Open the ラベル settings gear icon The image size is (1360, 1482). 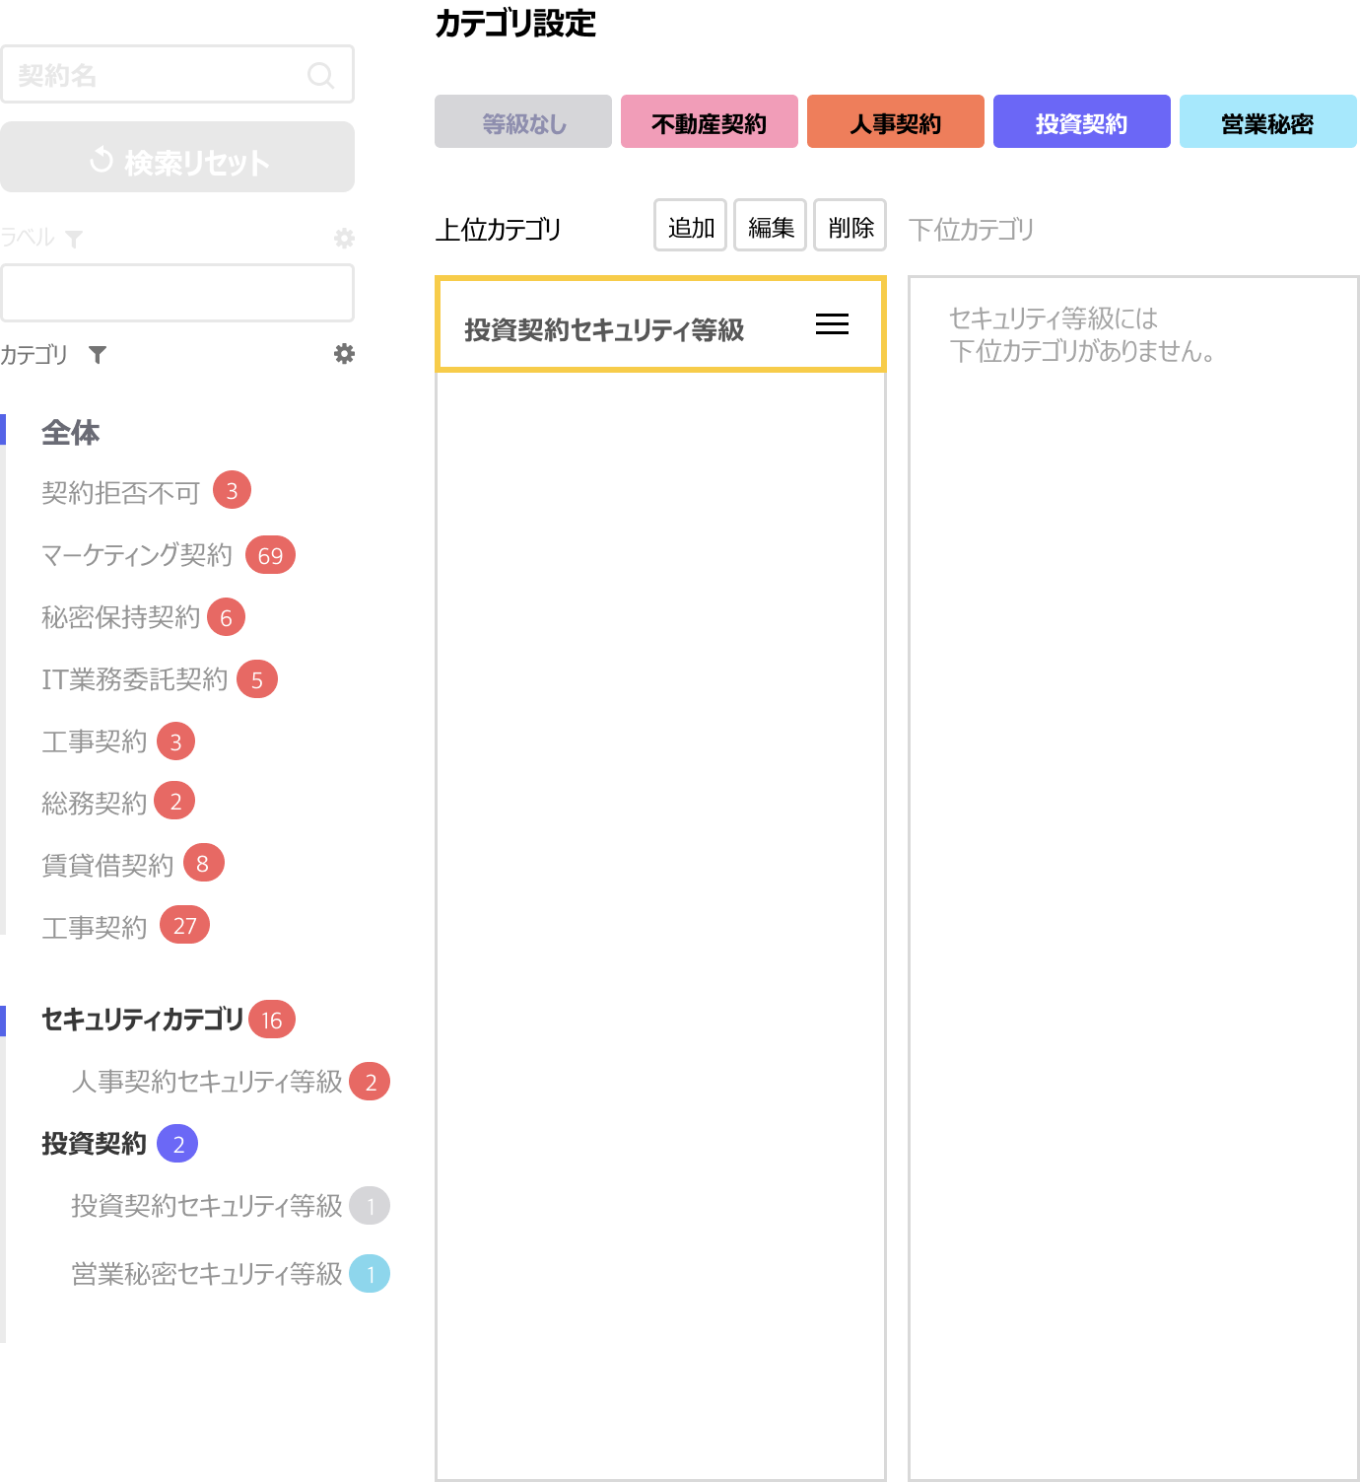(x=343, y=237)
